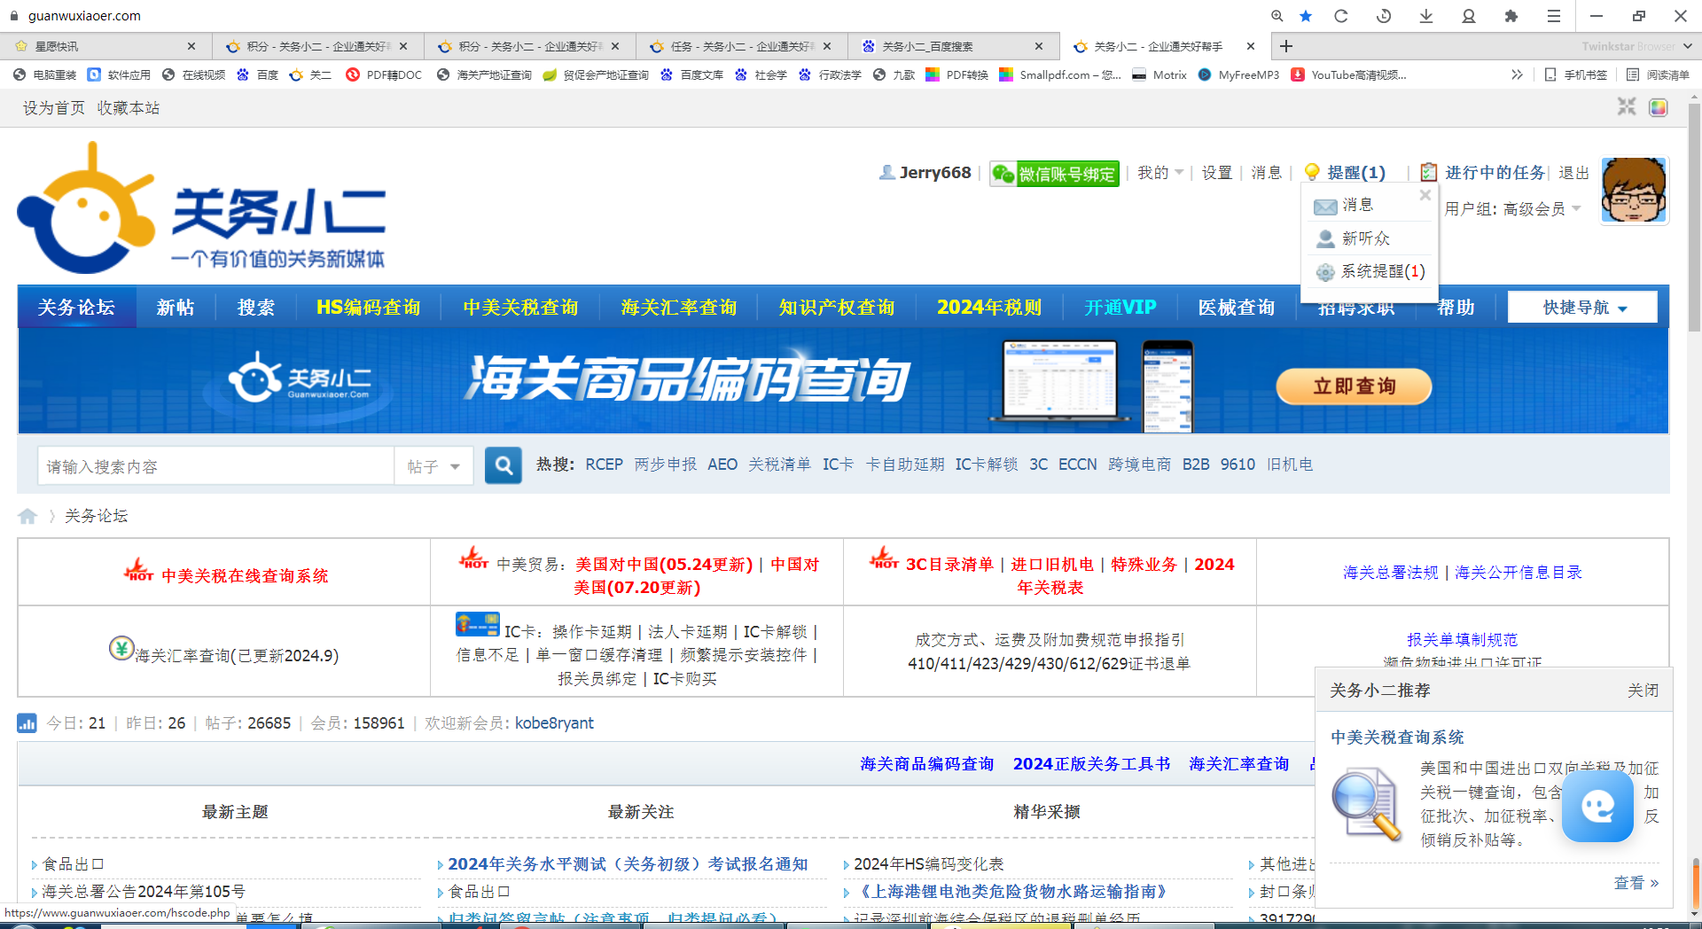The width and height of the screenshot is (1702, 929).
Task: Open the 2024年税则 nav item
Action: coord(988,307)
